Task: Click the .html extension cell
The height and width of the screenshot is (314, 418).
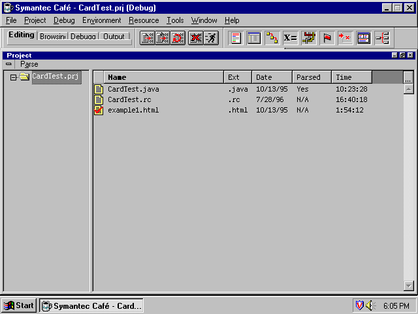Action: (238, 110)
